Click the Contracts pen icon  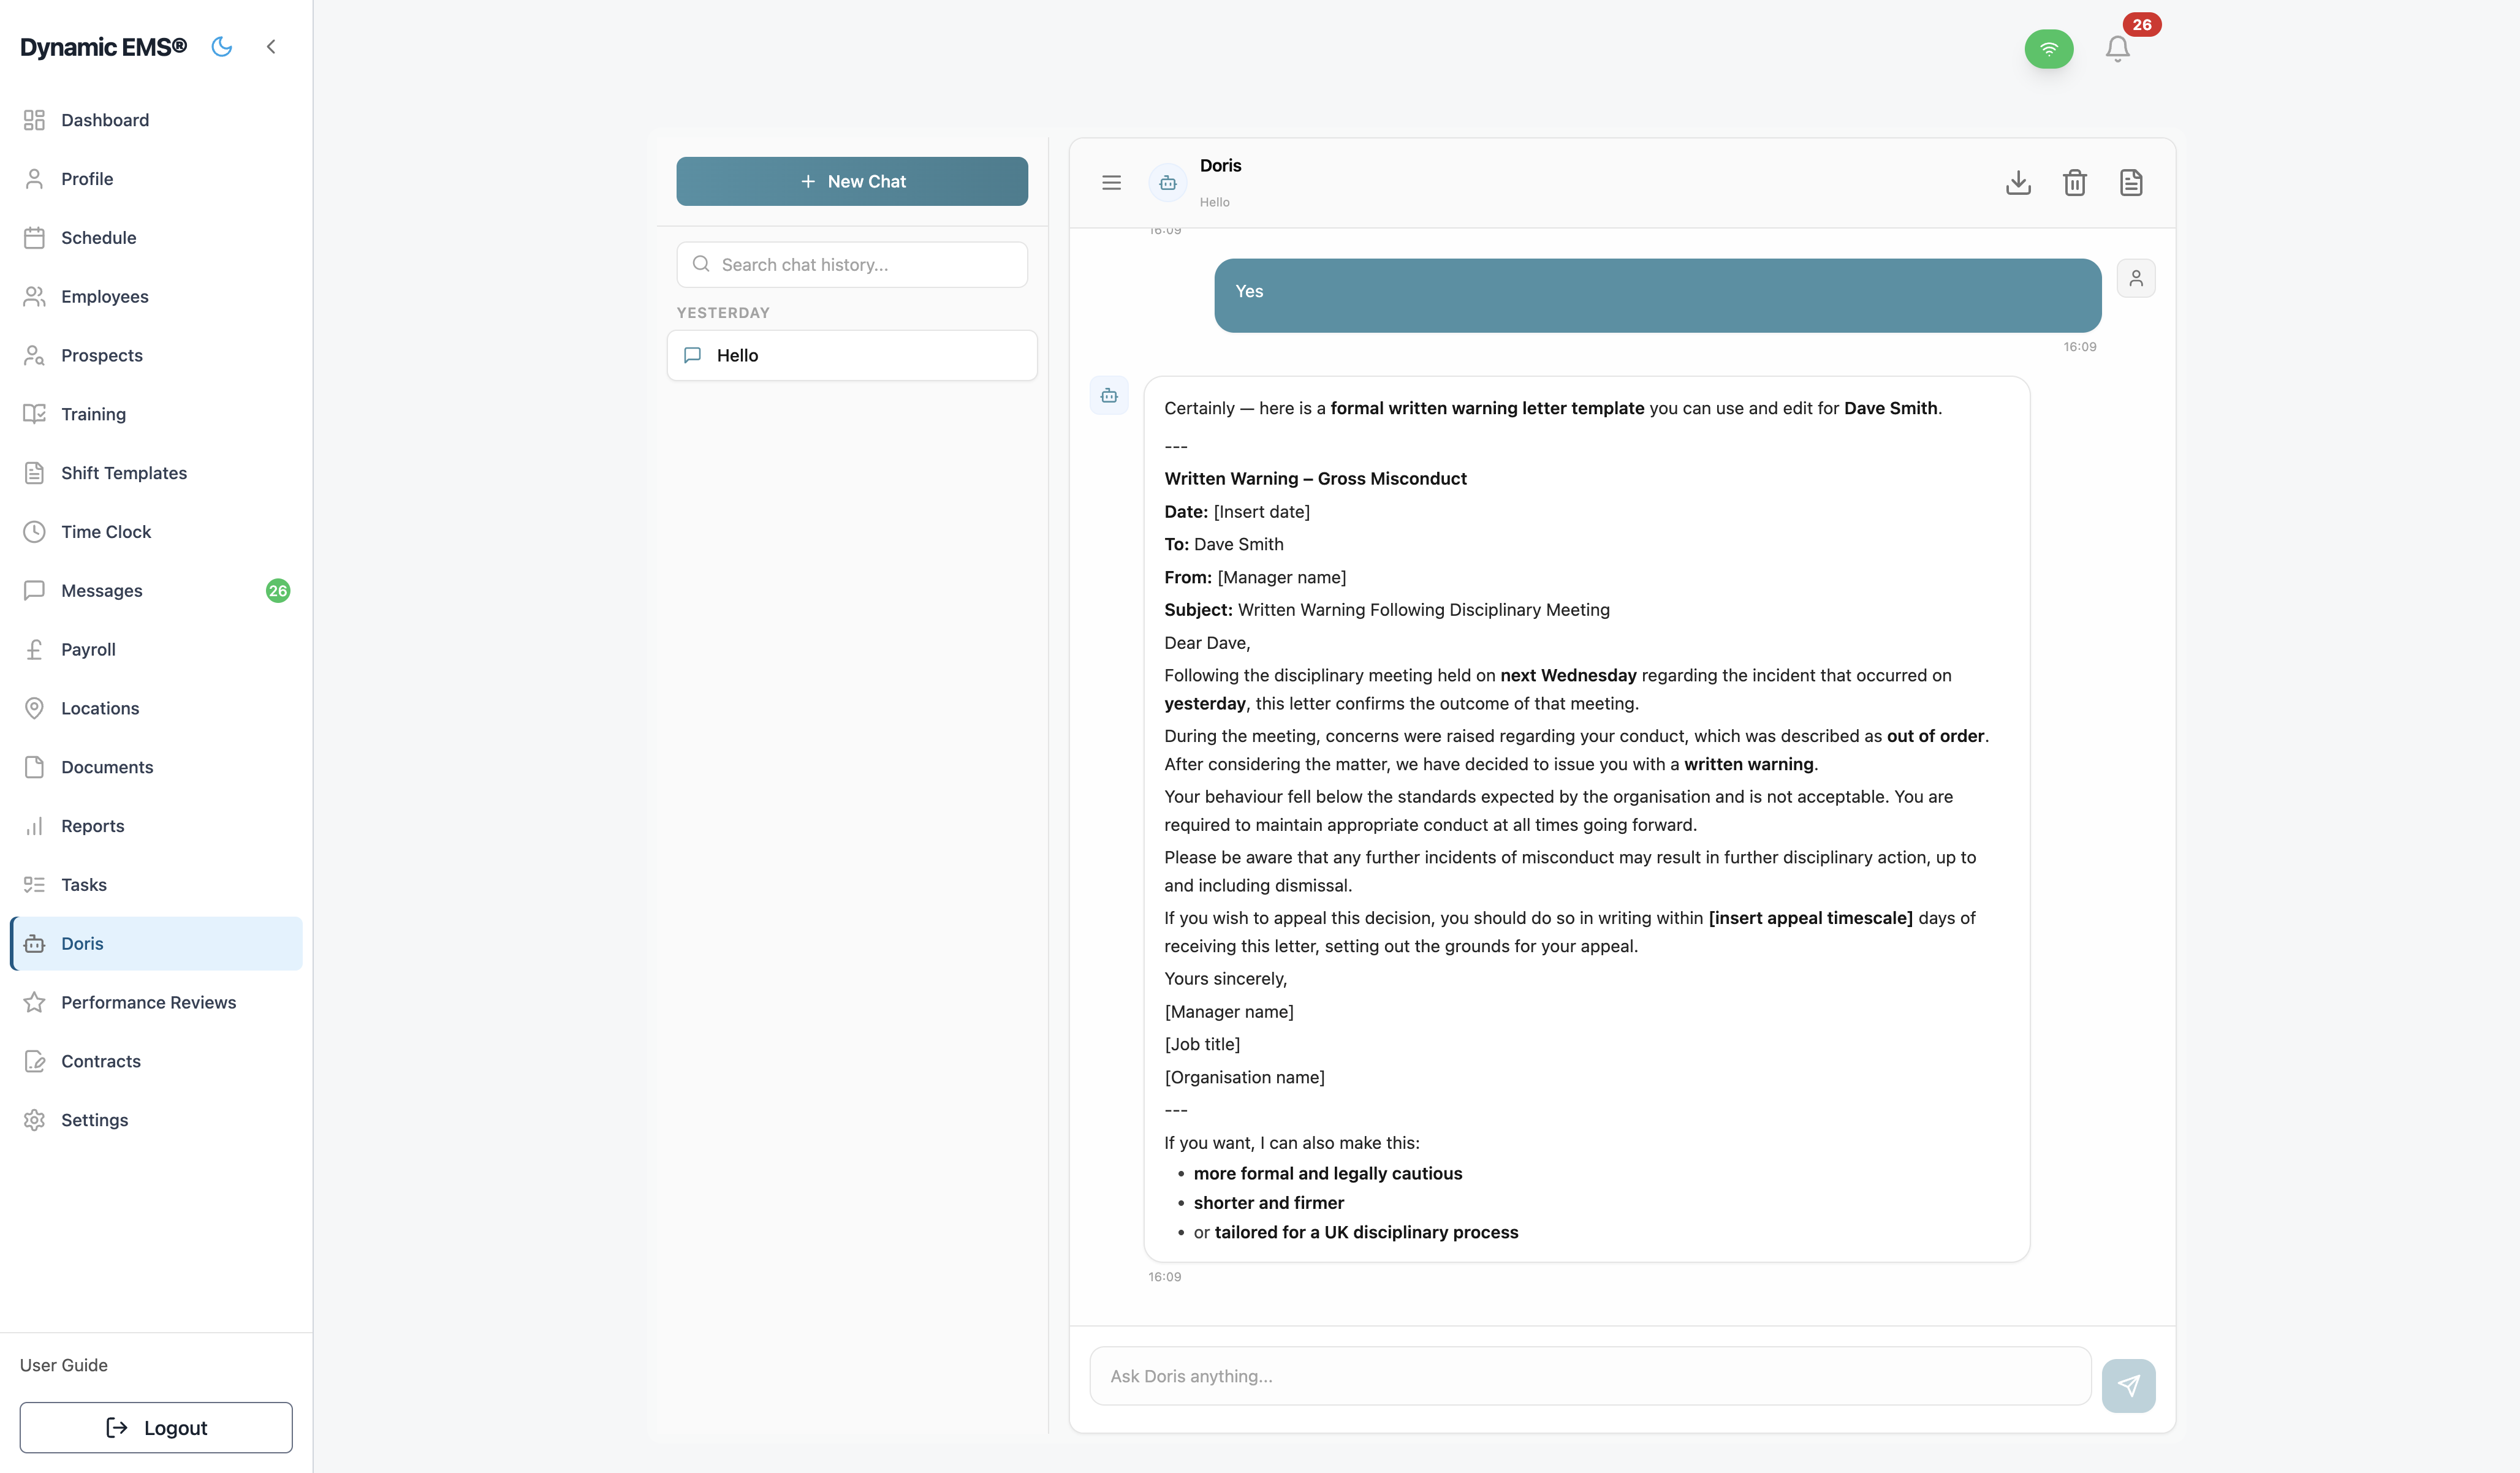pos(34,1062)
